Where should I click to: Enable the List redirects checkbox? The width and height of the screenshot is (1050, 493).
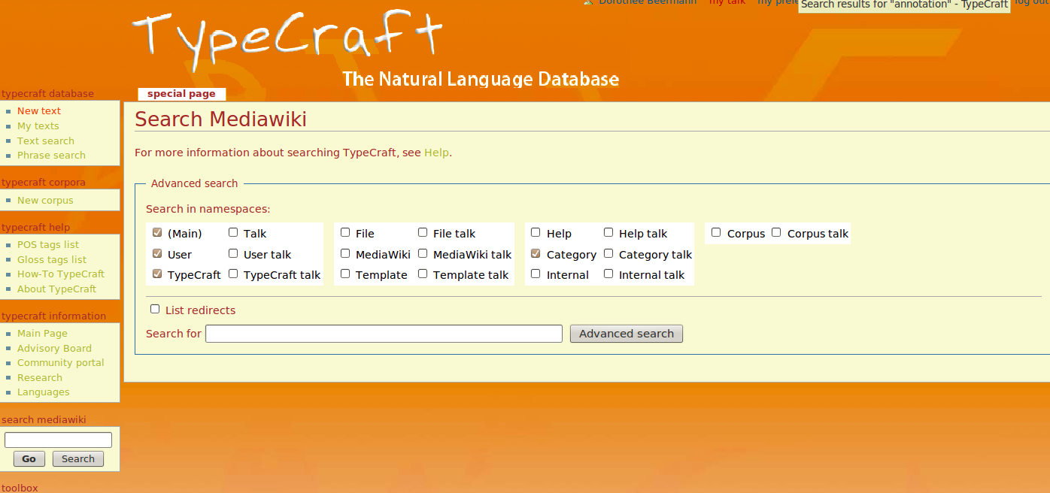click(x=155, y=309)
